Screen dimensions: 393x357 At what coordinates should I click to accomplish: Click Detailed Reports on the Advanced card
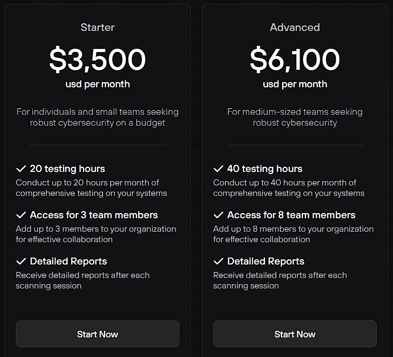[x=265, y=261]
